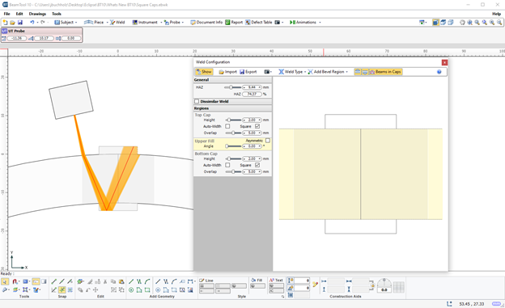Open the Weld configuration from main toolbar
Screen dimensions: 505x308
click(x=117, y=22)
